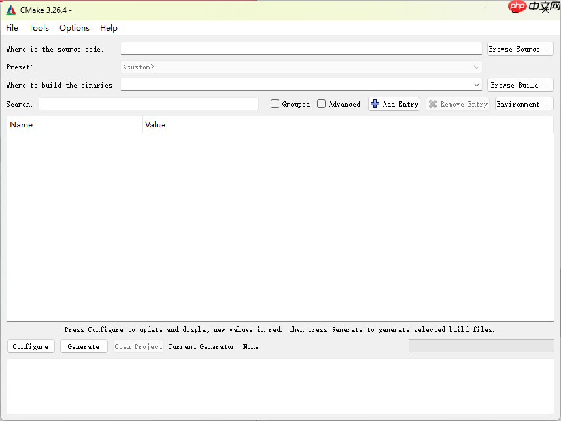
Task: Click the Browse Build button
Action: [520, 84]
